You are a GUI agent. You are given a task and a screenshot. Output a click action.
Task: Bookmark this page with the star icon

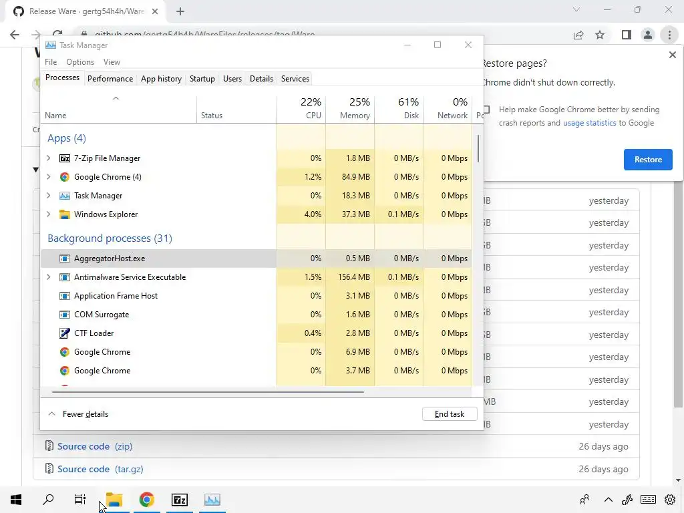[600, 35]
